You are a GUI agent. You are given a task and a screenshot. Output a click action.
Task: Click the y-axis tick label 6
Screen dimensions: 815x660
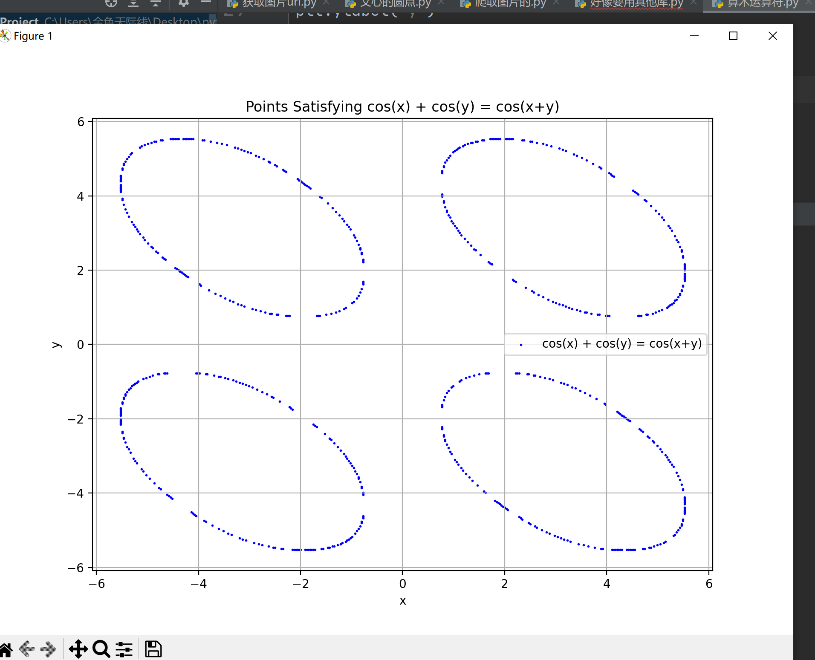point(80,122)
